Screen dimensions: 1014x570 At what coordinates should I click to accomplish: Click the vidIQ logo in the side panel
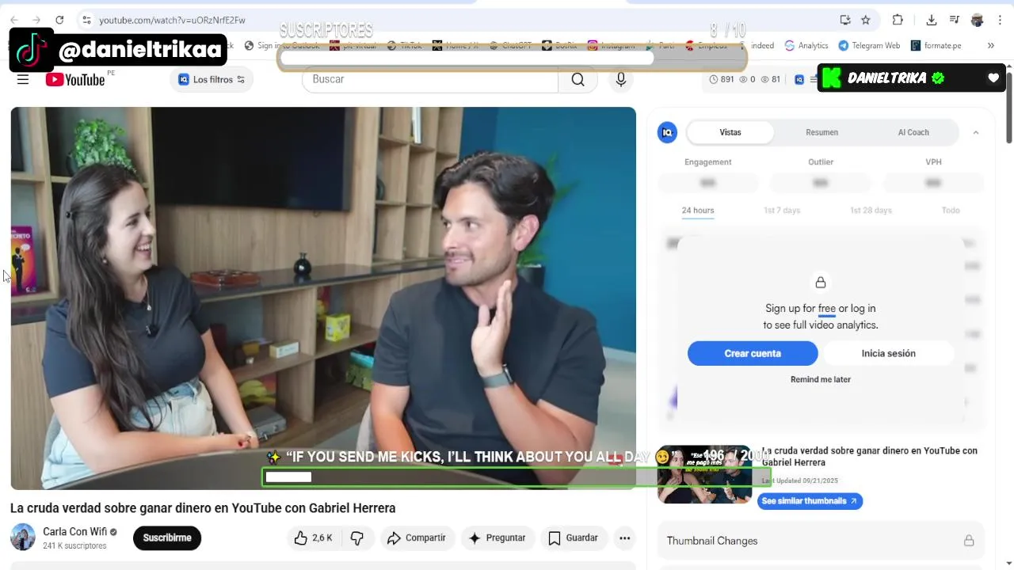tap(668, 132)
